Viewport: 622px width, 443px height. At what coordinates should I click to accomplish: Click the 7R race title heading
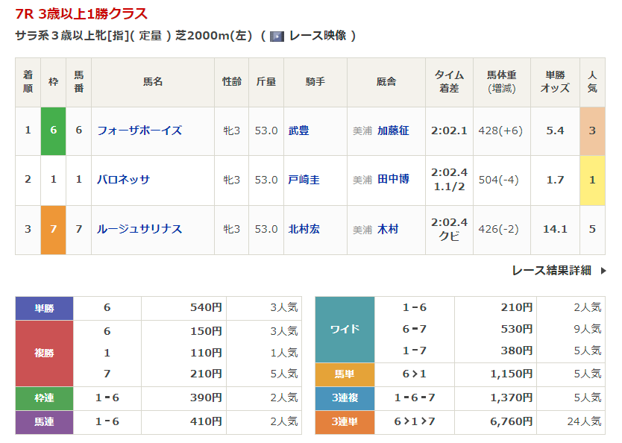[x=81, y=13]
